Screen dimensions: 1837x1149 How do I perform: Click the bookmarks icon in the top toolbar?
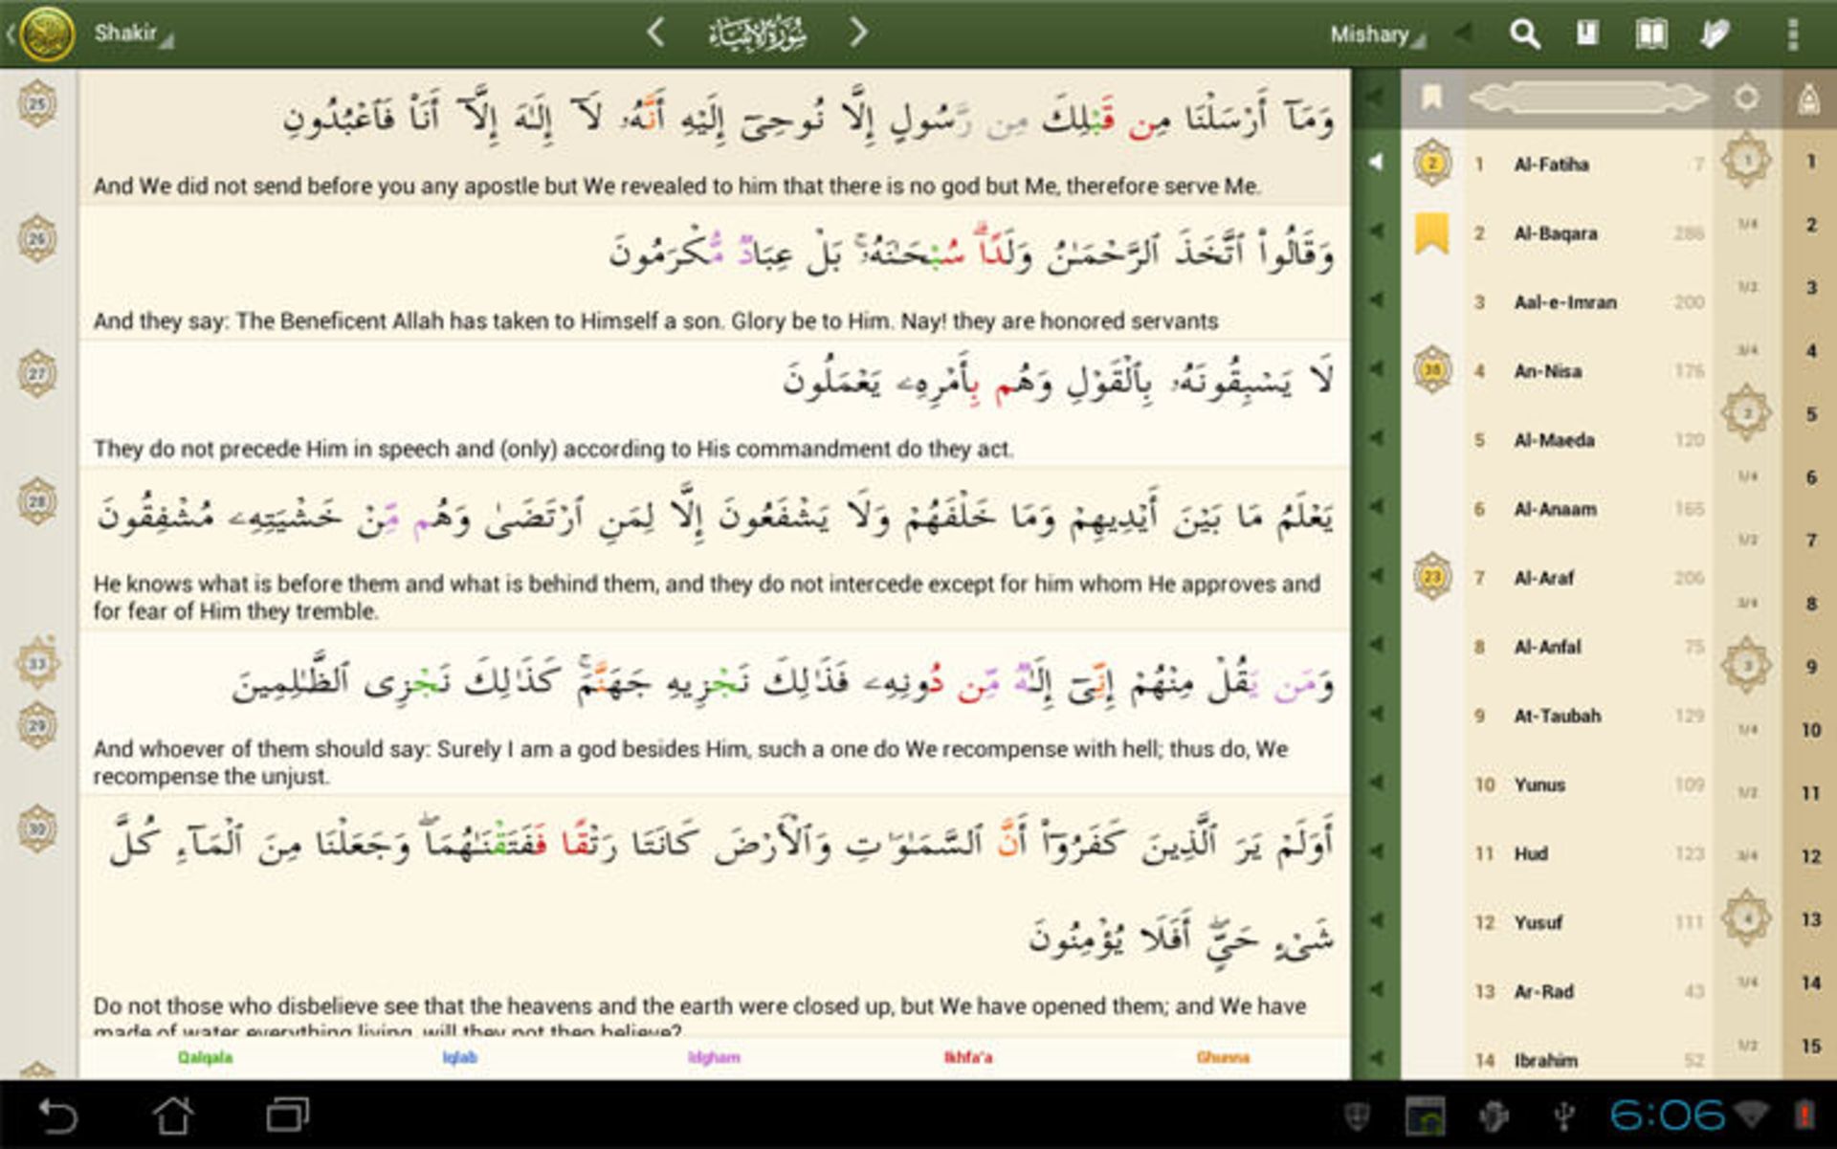1586,33
